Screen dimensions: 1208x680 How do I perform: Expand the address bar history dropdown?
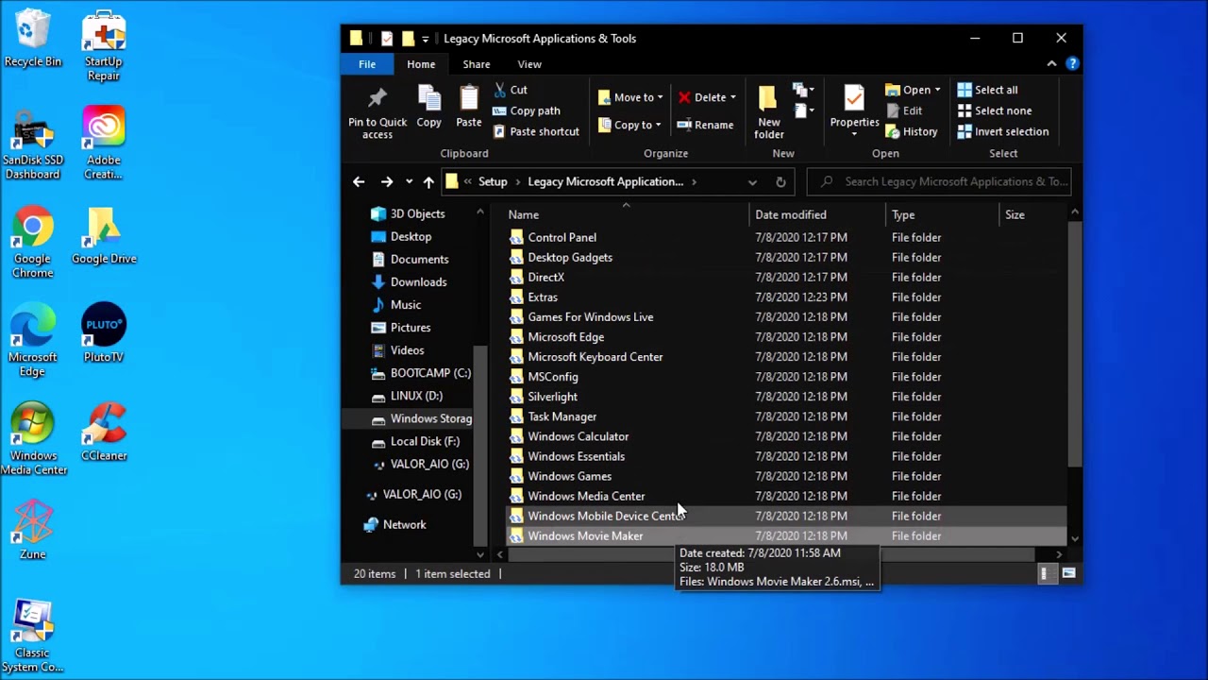(752, 181)
